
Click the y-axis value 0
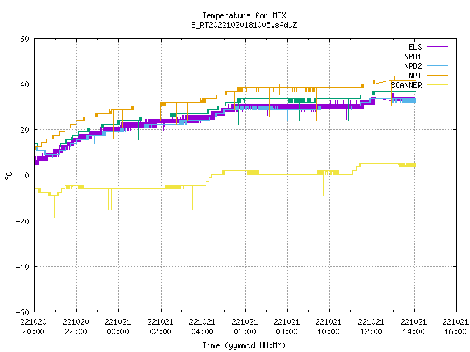(26, 175)
